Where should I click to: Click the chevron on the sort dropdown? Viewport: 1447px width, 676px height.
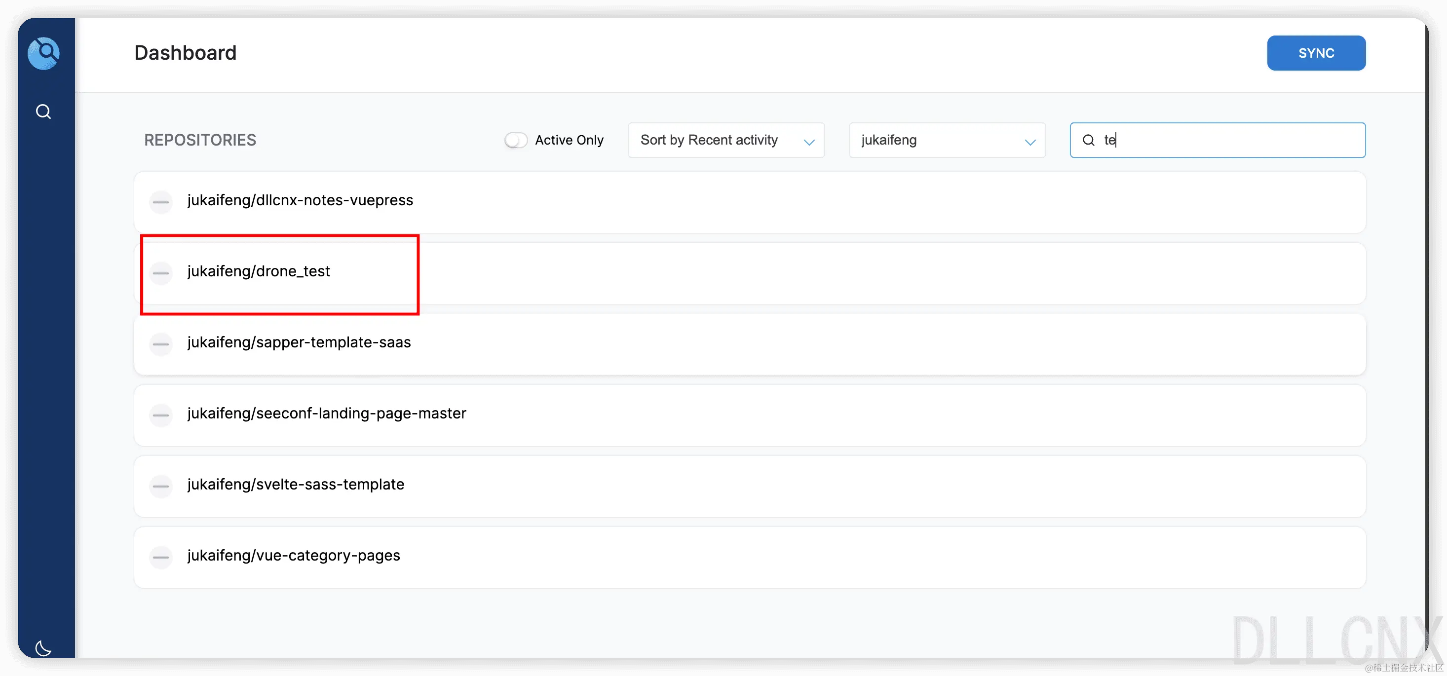click(x=809, y=142)
